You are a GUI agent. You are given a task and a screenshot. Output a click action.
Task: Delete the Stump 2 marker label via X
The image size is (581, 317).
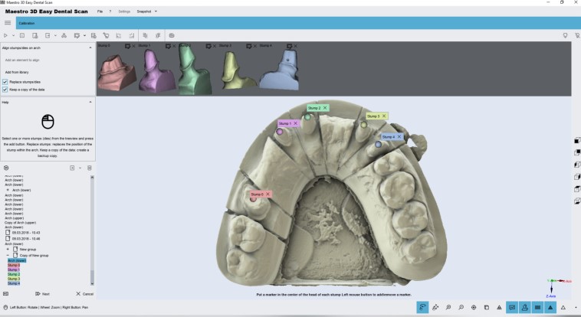(x=325, y=108)
